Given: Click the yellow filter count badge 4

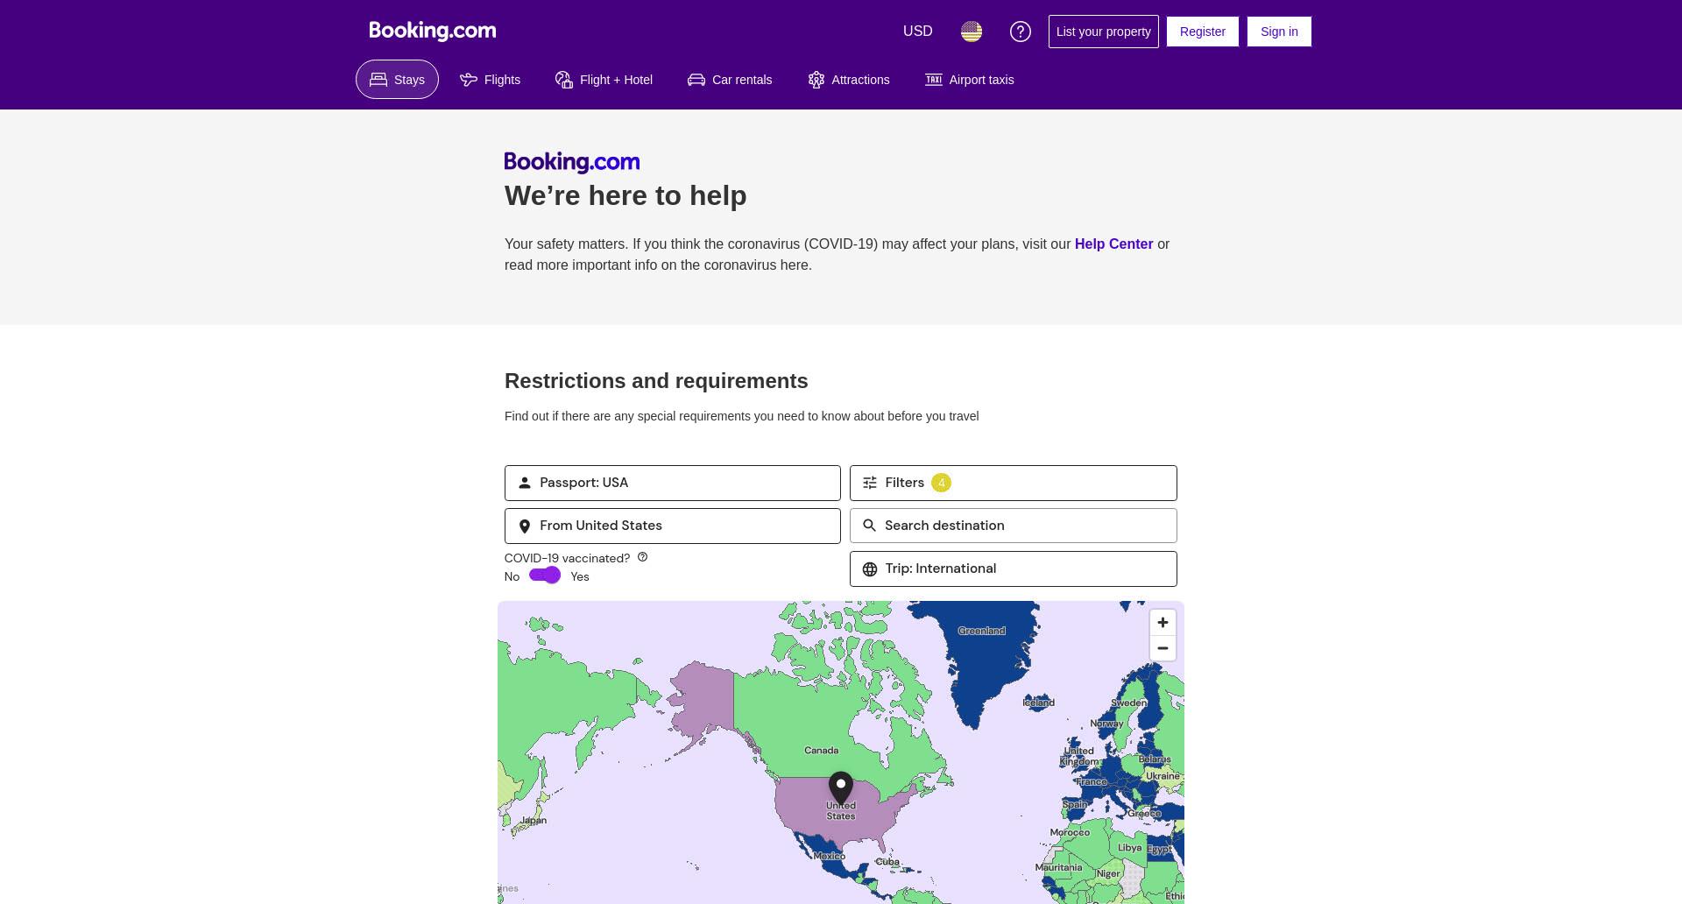Looking at the screenshot, I should click(941, 483).
